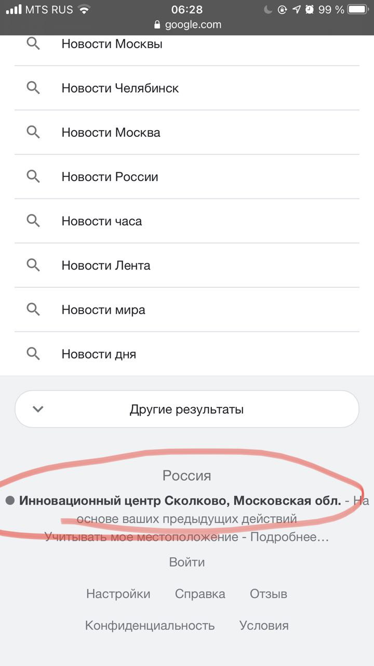Tap the Отзыв footer link
This screenshot has height=666, width=374.
click(269, 594)
